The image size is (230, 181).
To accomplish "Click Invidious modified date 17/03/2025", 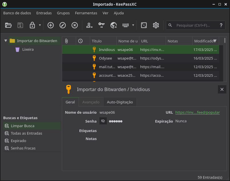I will tap(205, 50).
